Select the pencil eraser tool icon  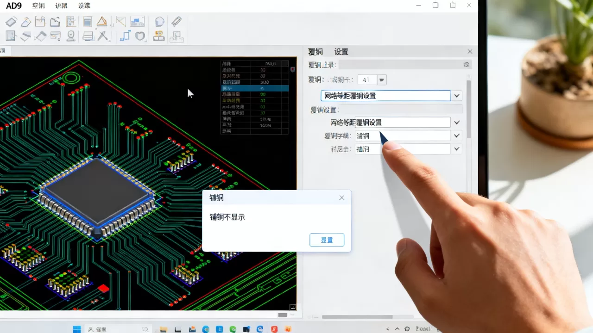point(26,21)
